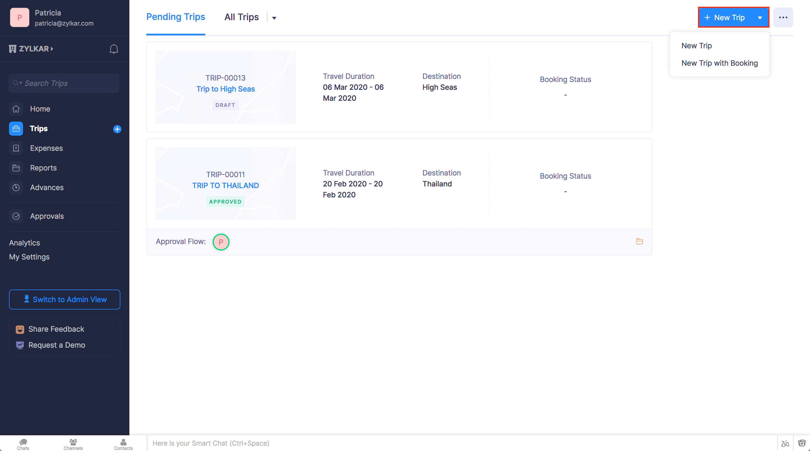Screen dimensions: 810x451
Task: Click the orange folder icon in Approval Flow
Action: pos(639,241)
